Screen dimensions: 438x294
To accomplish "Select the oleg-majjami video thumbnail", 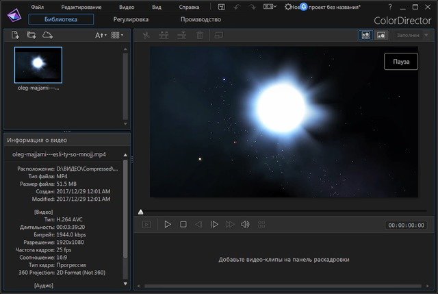I will coord(38,65).
